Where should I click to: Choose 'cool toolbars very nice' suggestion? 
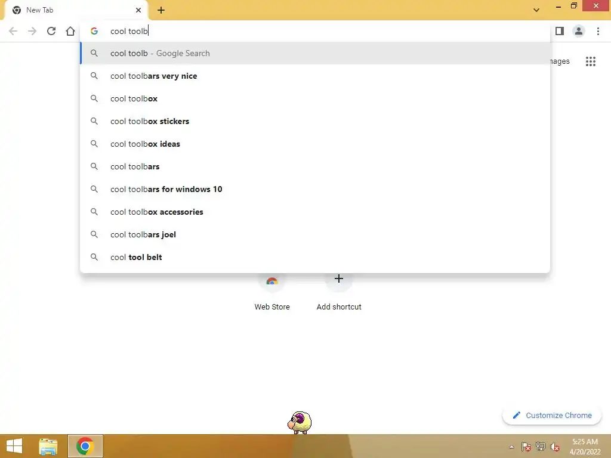(x=315, y=76)
